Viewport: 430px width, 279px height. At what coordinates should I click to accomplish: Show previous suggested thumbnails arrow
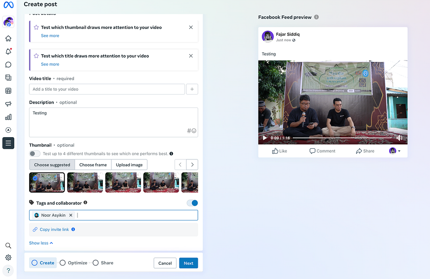181,165
